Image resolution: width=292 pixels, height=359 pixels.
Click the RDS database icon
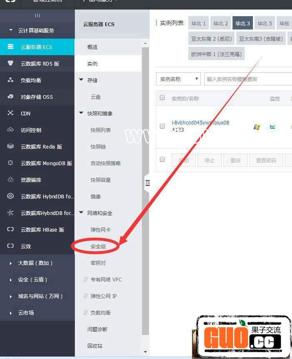tap(11, 63)
